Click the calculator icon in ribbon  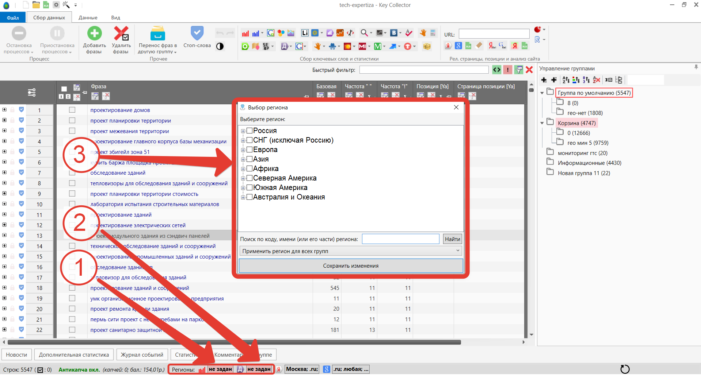[433, 33]
